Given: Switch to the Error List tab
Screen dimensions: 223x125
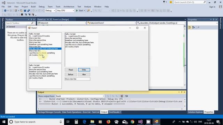Looking at the screenshot, I should 87,112.
